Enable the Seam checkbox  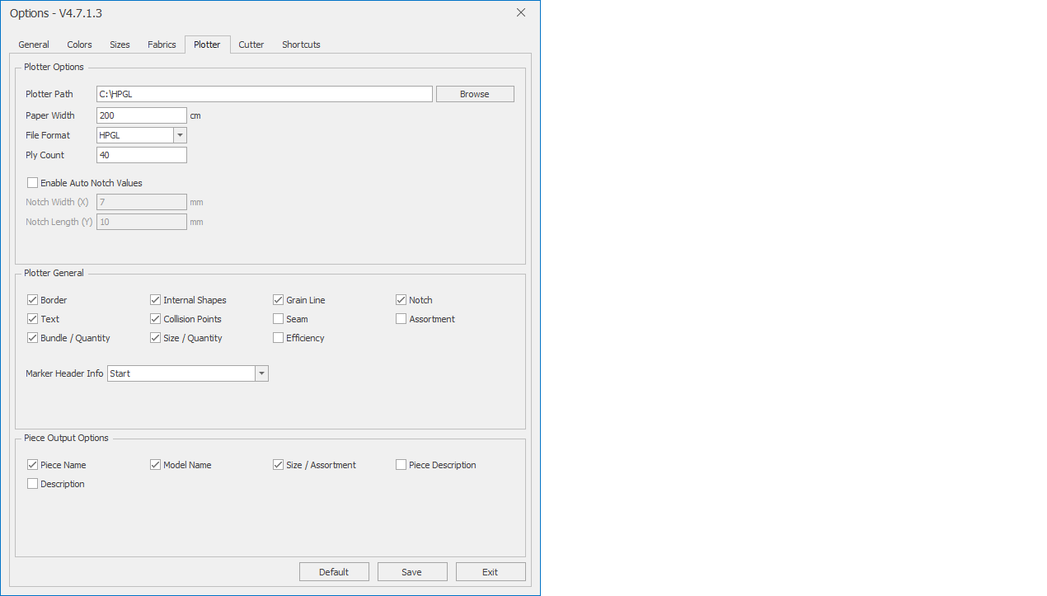click(279, 319)
